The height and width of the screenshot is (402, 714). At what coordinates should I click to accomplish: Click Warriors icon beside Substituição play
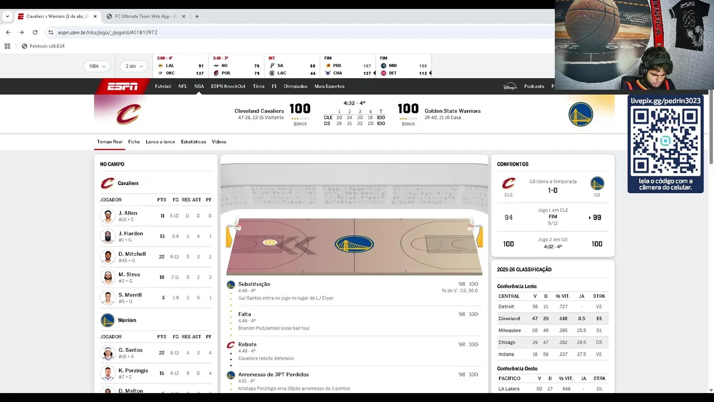tap(231, 285)
